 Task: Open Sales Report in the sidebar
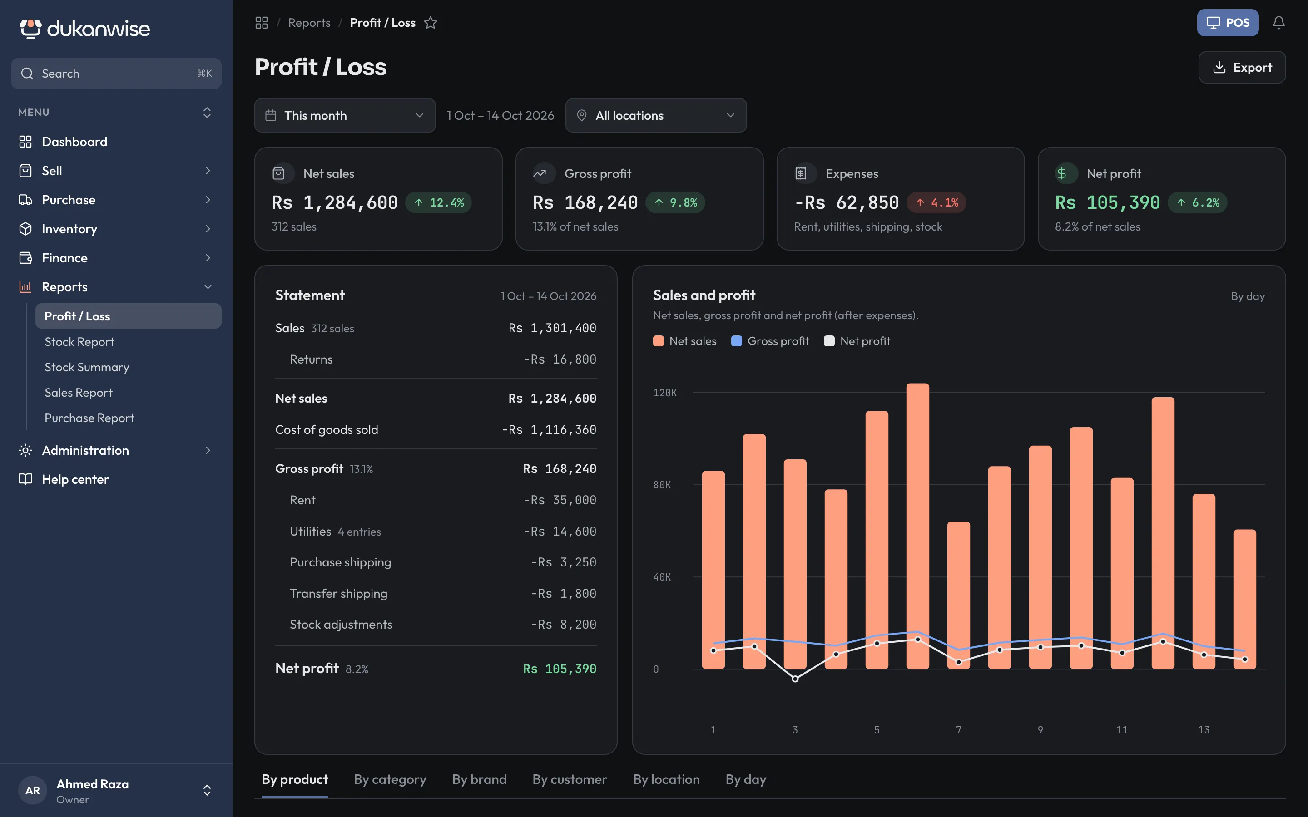coord(128,392)
